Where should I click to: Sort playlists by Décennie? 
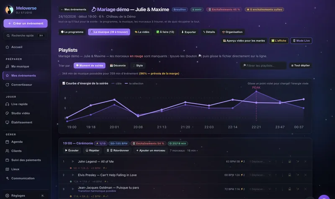[x=118, y=66]
